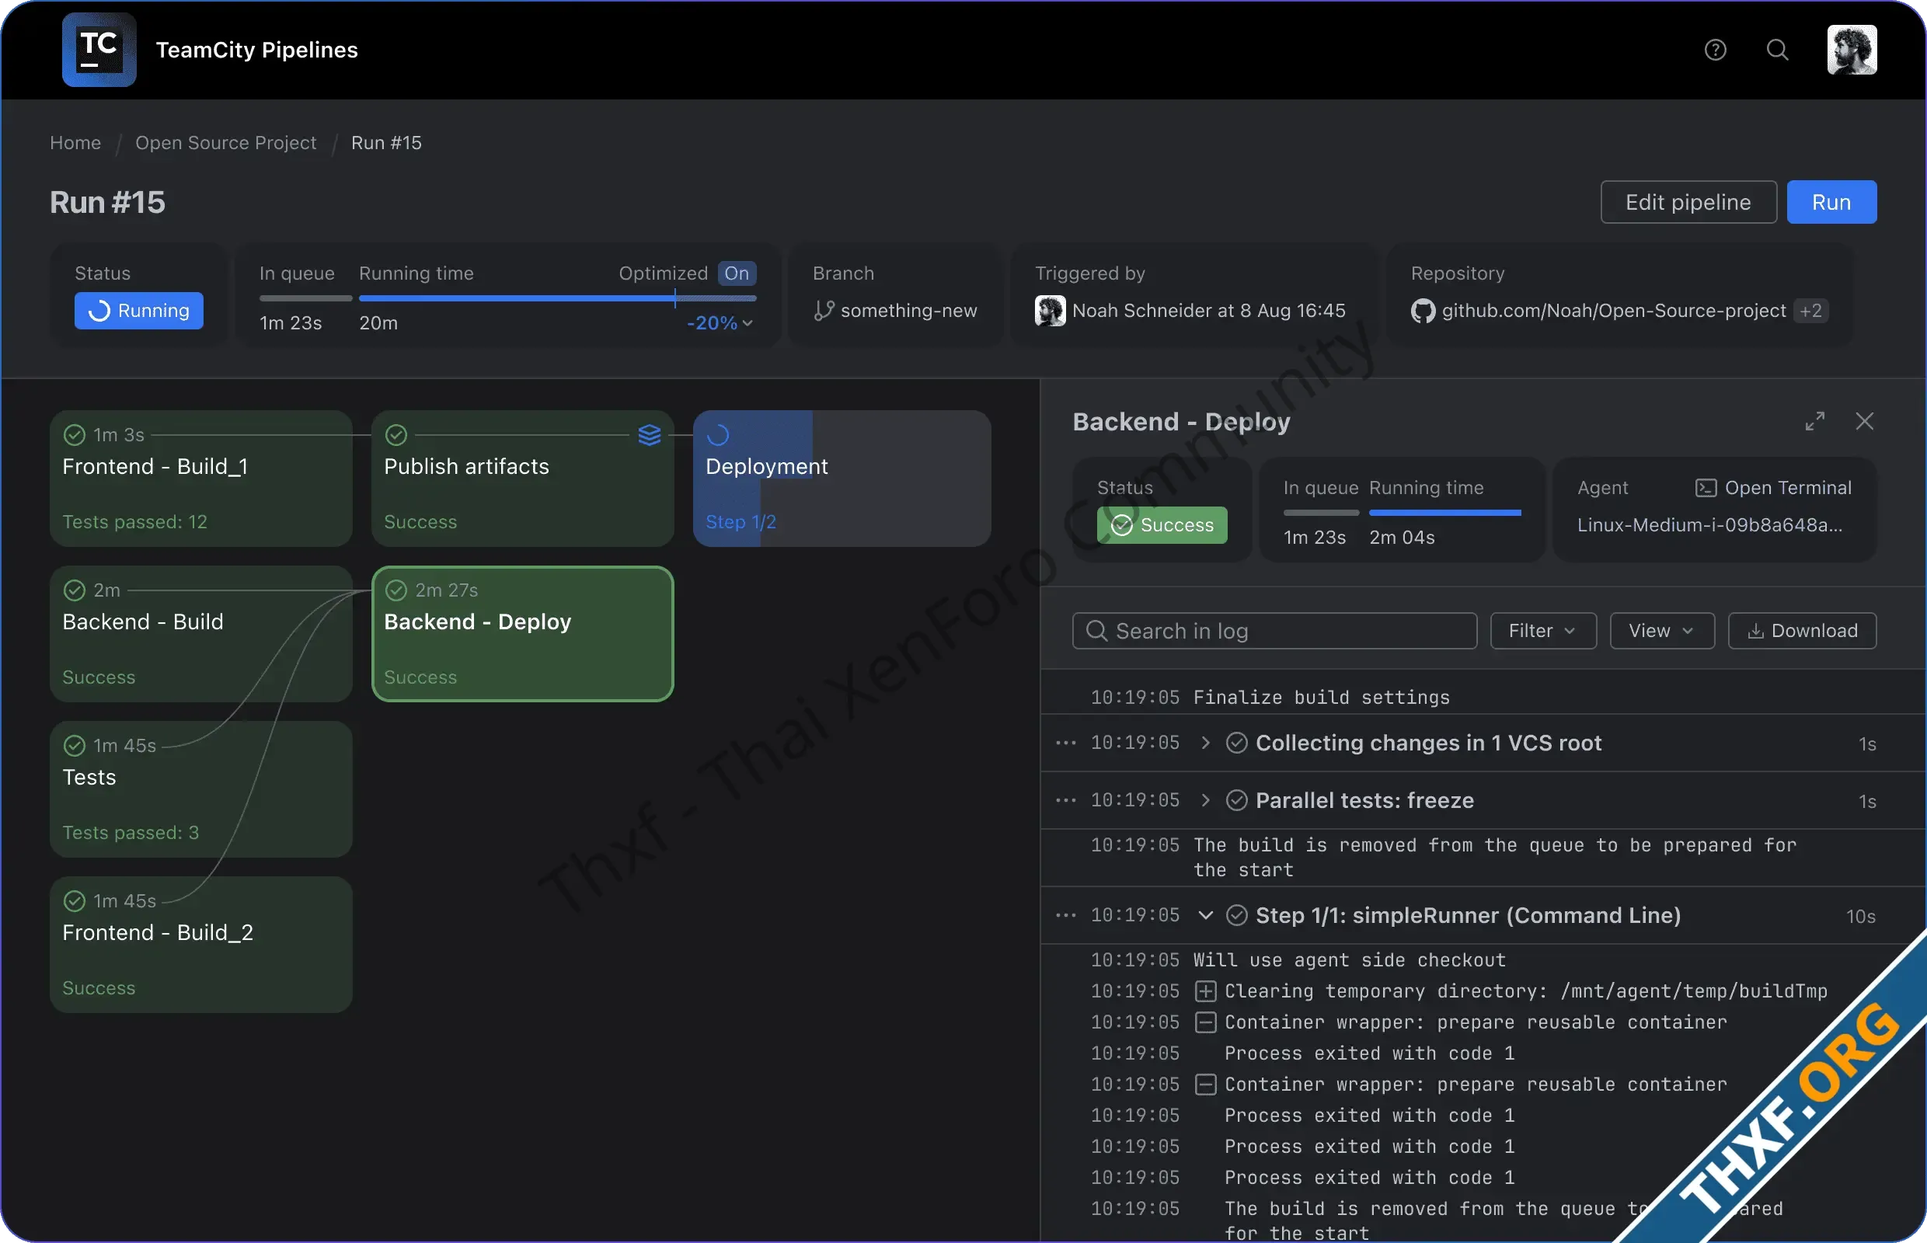Close the Backend - Deploy side panel

(x=1864, y=421)
